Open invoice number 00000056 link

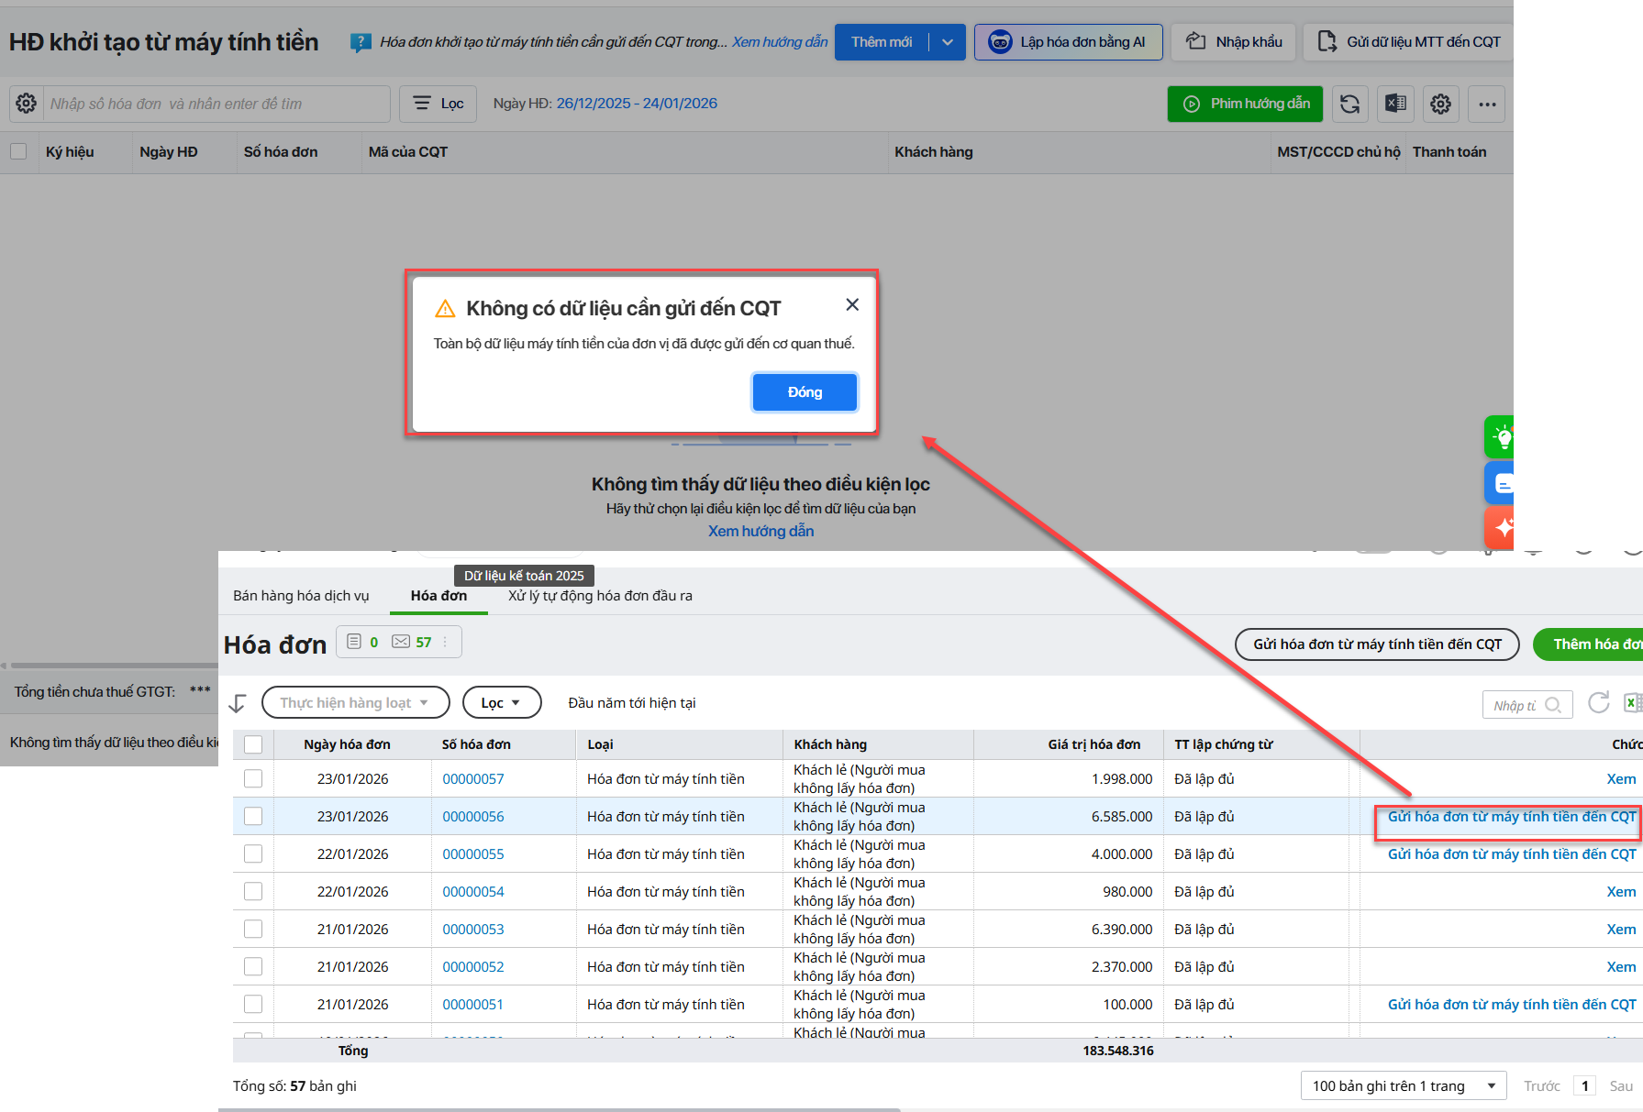pos(473,817)
